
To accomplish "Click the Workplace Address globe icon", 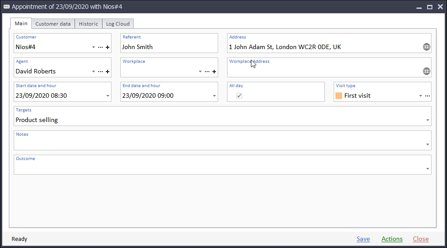I will tap(426, 71).
